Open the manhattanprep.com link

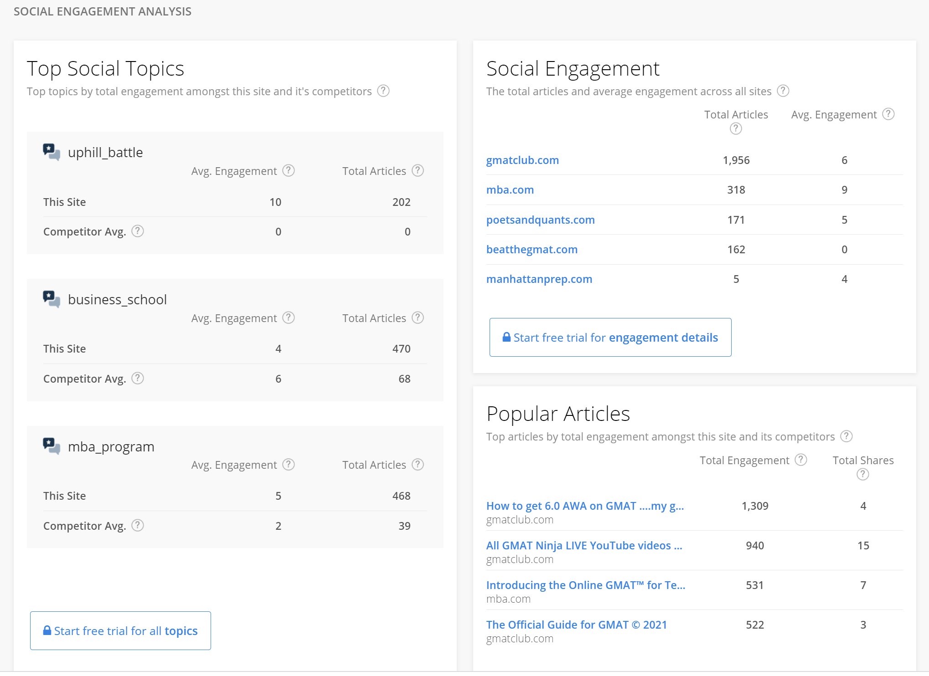539,279
